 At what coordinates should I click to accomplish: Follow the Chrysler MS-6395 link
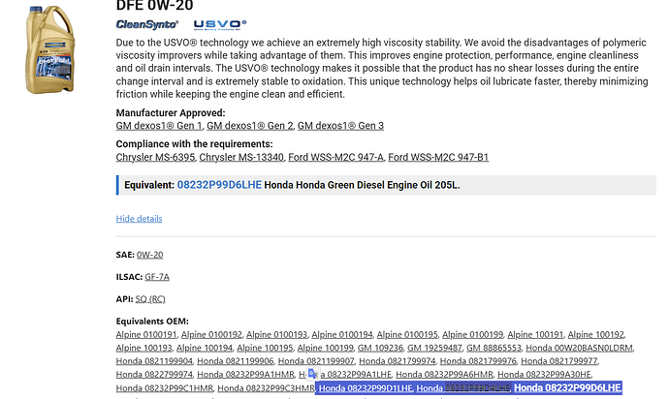(x=155, y=157)
